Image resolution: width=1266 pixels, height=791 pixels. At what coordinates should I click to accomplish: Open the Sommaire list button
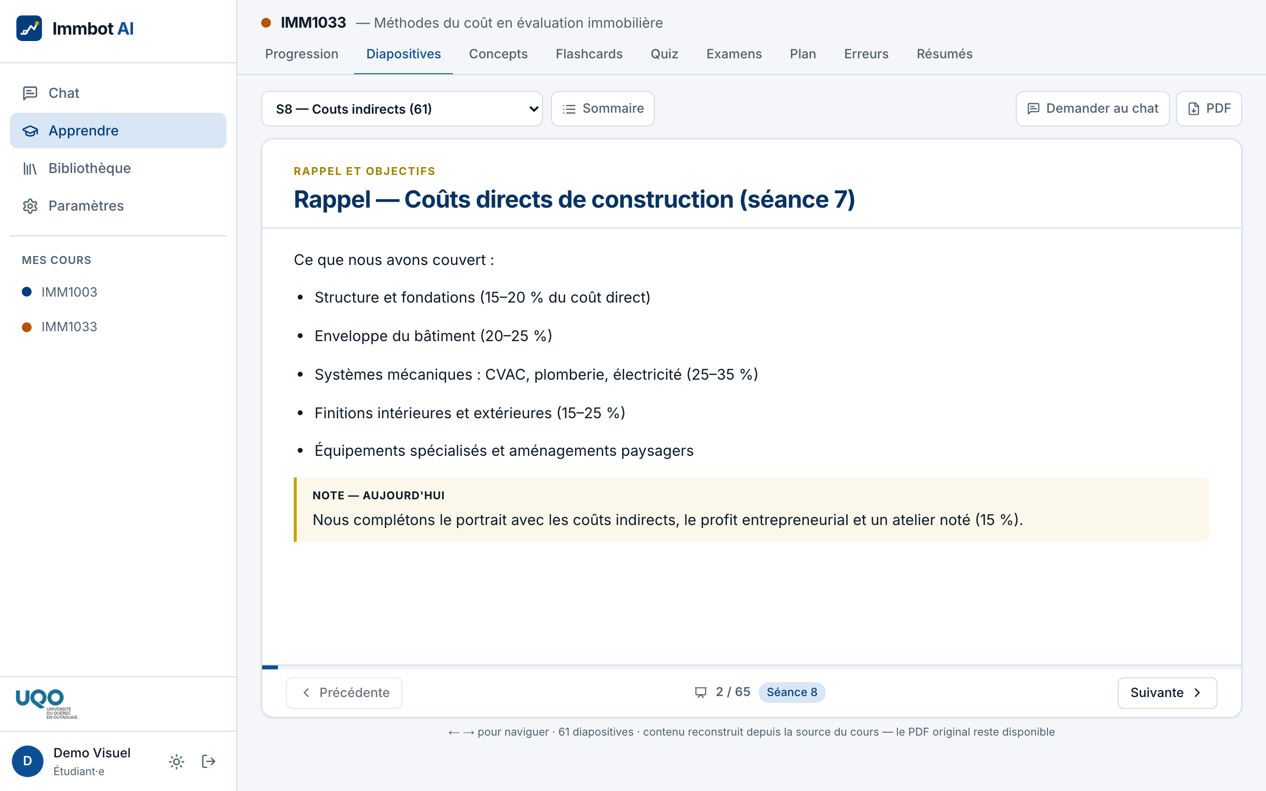(602, 109)
